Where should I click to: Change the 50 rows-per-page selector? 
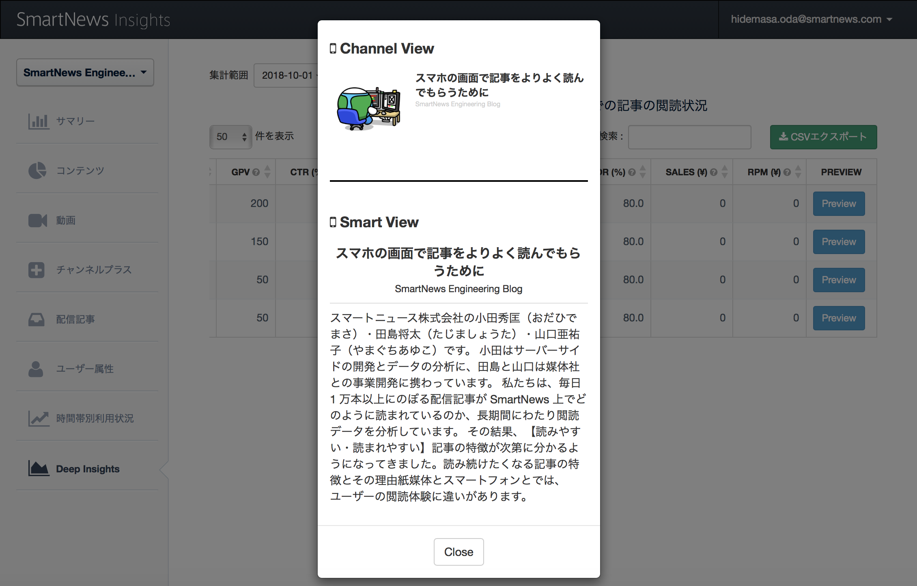(x=230, y=137)
